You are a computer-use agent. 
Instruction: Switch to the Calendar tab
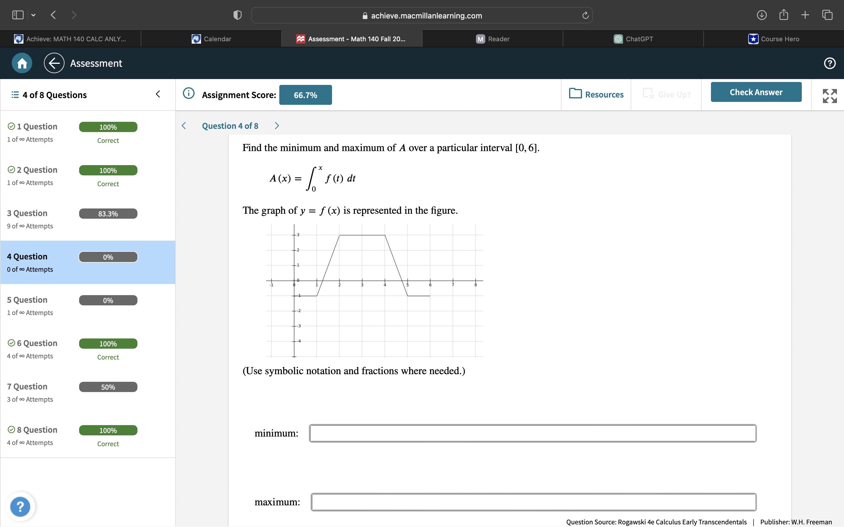coord(212,39)
